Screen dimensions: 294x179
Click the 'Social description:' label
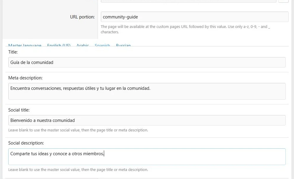coord(26,143)
